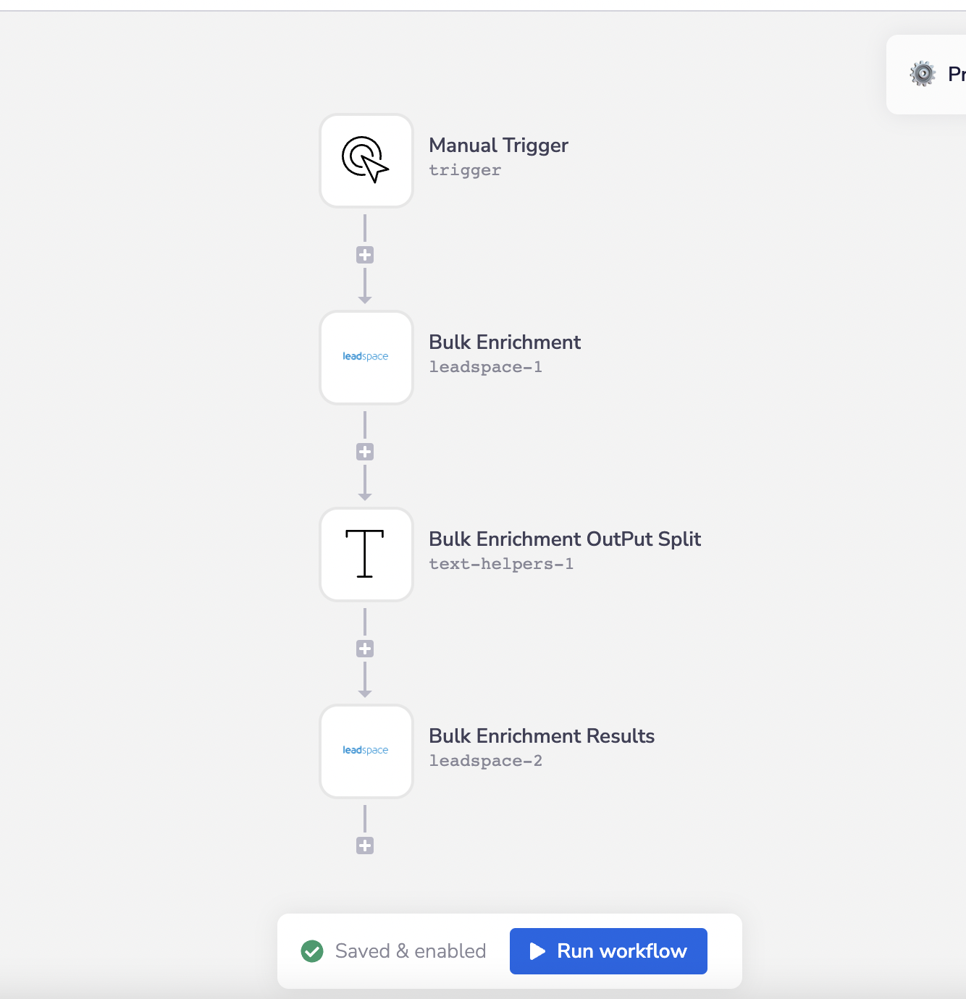Click the gear icon in top-right panel
Screen dimensions: 966x999
click(x=923, y=74)
